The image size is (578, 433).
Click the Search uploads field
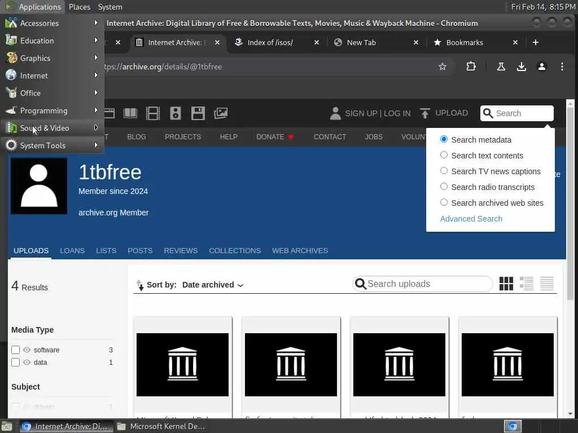click(x=422, y=284)
